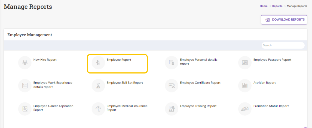Click the Attrition Report bar chart icon
The height and width of the screenshot is (128, 312).
(x=245, y=86)
